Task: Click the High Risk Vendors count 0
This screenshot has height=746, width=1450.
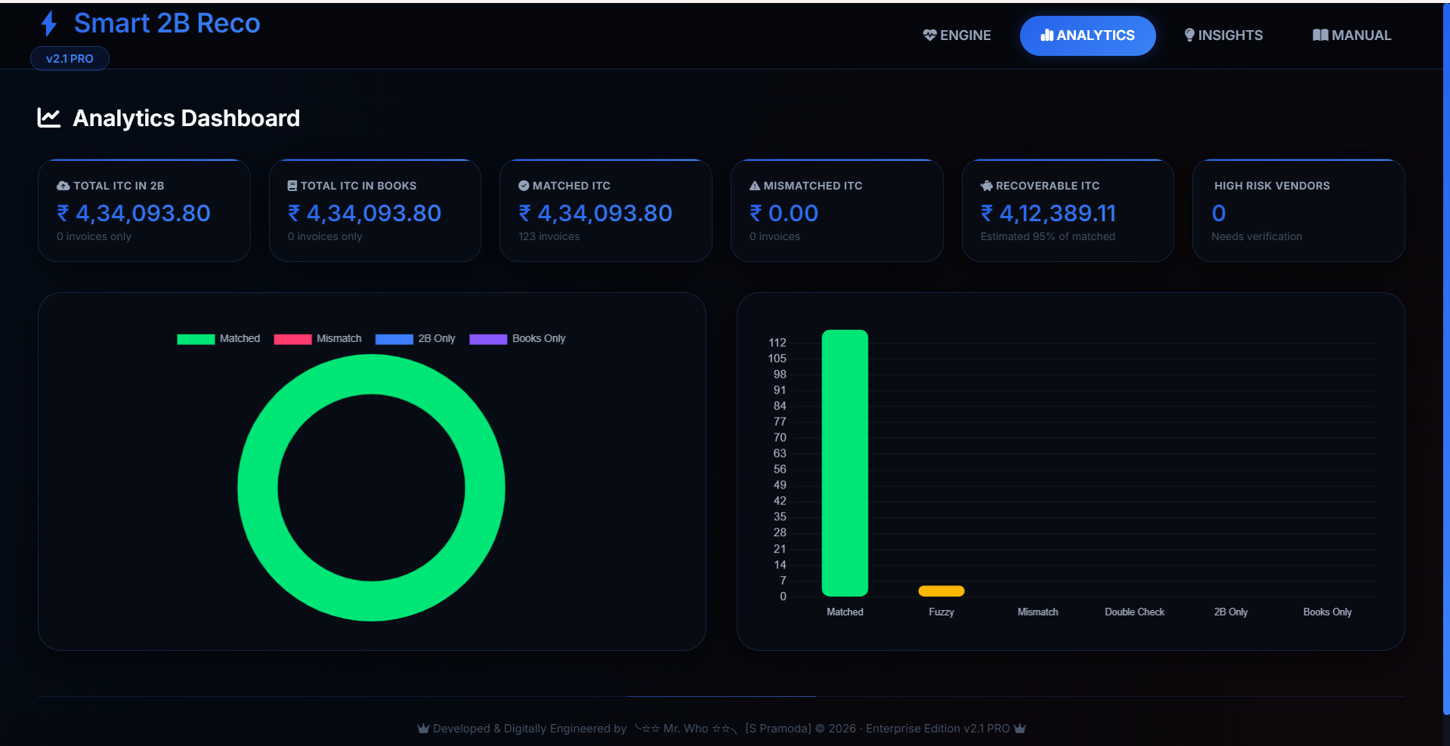Action: [1219, 214]
